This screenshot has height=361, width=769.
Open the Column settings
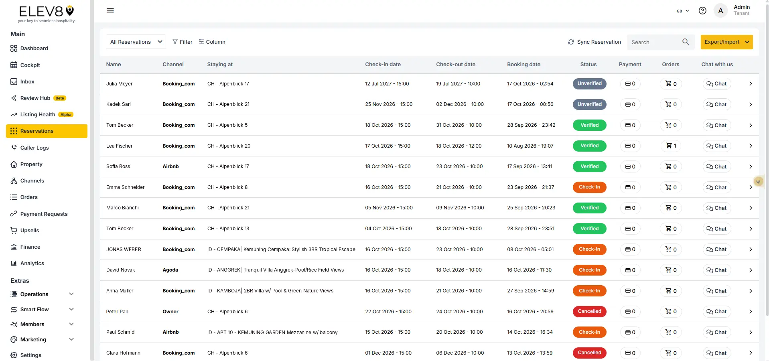pyautogui.click(x=212, y=42)
